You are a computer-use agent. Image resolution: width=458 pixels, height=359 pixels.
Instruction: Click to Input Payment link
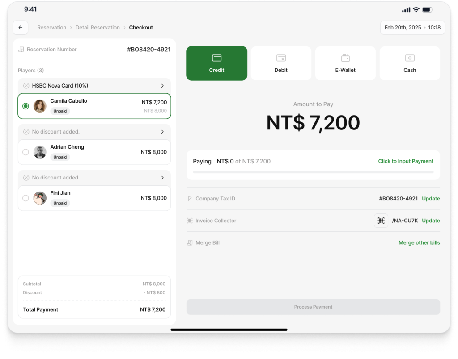[x=406, y=161]
